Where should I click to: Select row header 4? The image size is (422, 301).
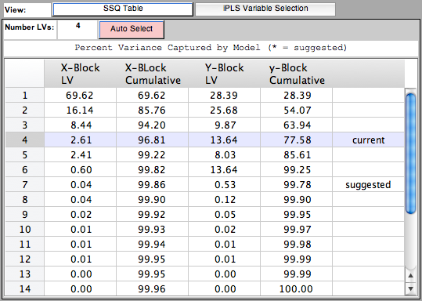(x=25, y=140)
